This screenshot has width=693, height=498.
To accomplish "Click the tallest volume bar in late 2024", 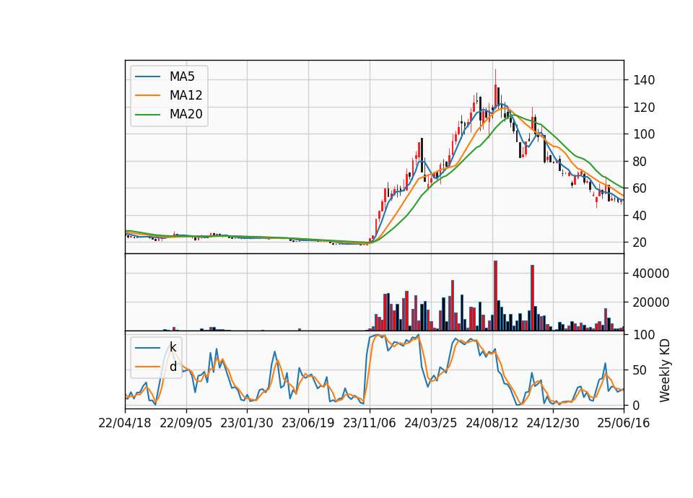I will click(533, 298).
